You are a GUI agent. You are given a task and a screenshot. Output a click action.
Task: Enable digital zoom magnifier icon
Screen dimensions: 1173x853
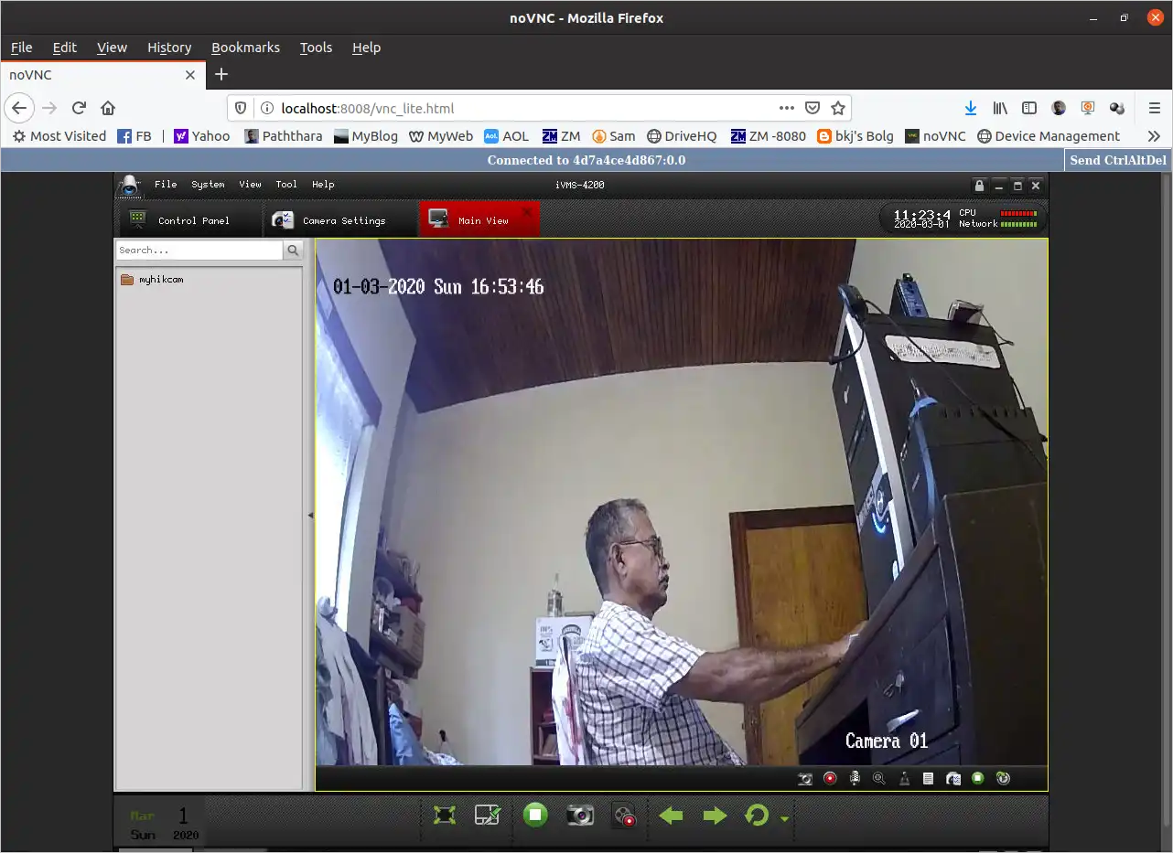click(x=879, y=779)
